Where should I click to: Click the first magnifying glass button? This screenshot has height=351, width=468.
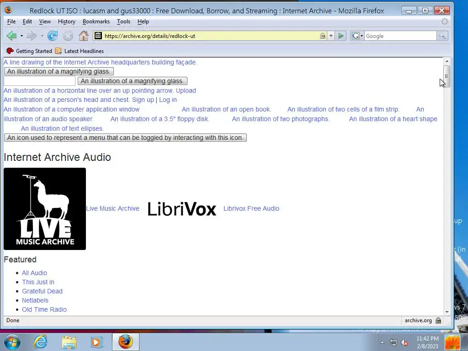[59, 71]
